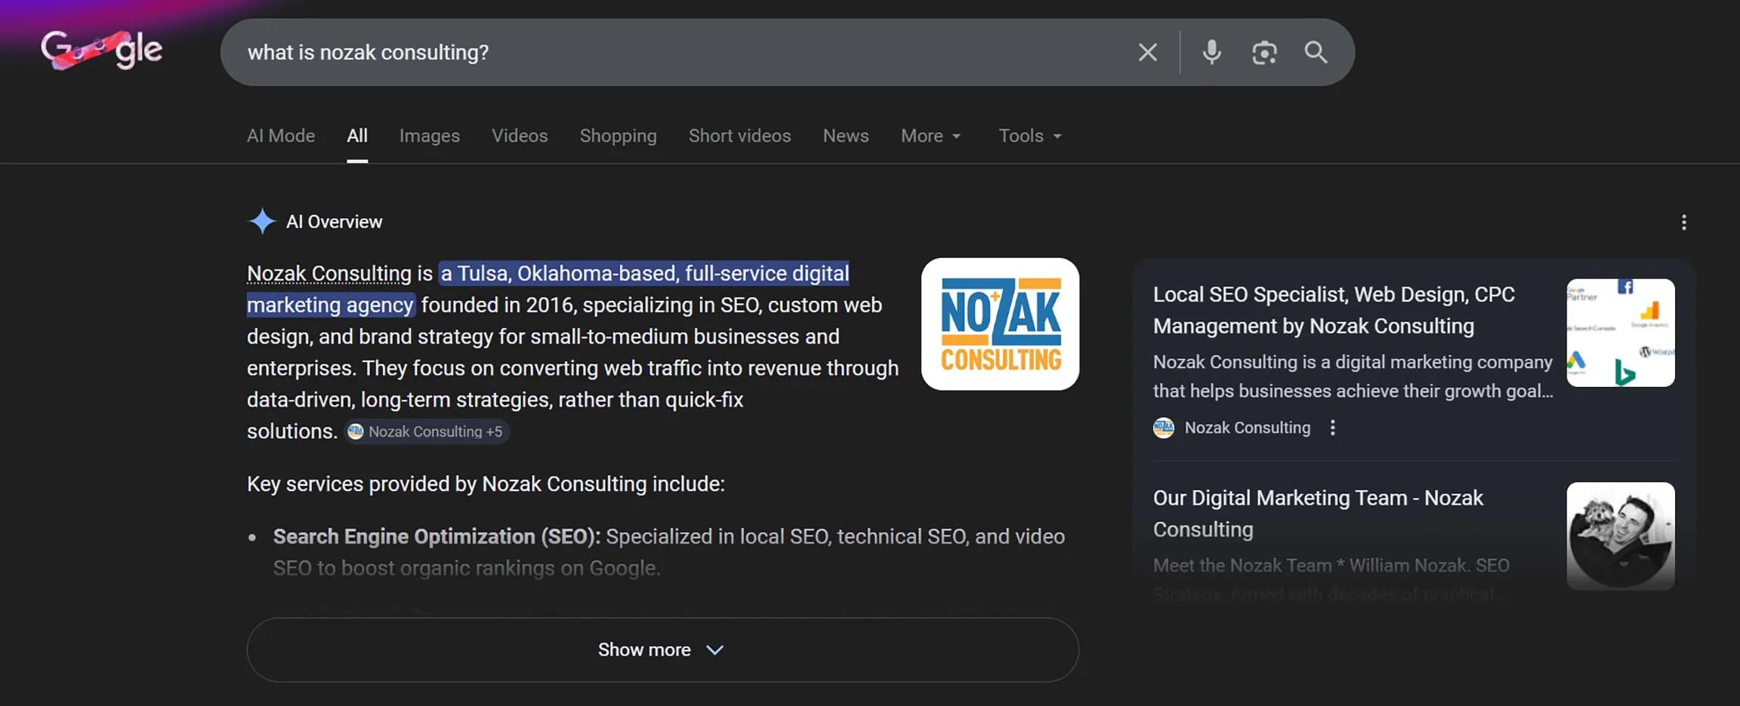Click the AI Overview sparkle icon
Viewport: 1740px width, 706px height.
(261, 220)
